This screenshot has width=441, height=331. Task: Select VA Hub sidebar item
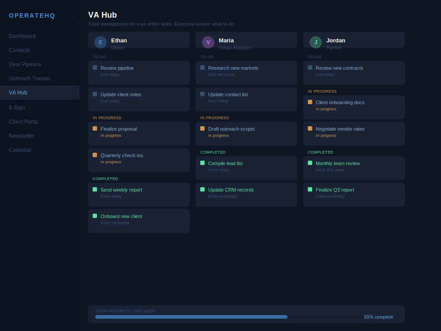tap(40, 93)
